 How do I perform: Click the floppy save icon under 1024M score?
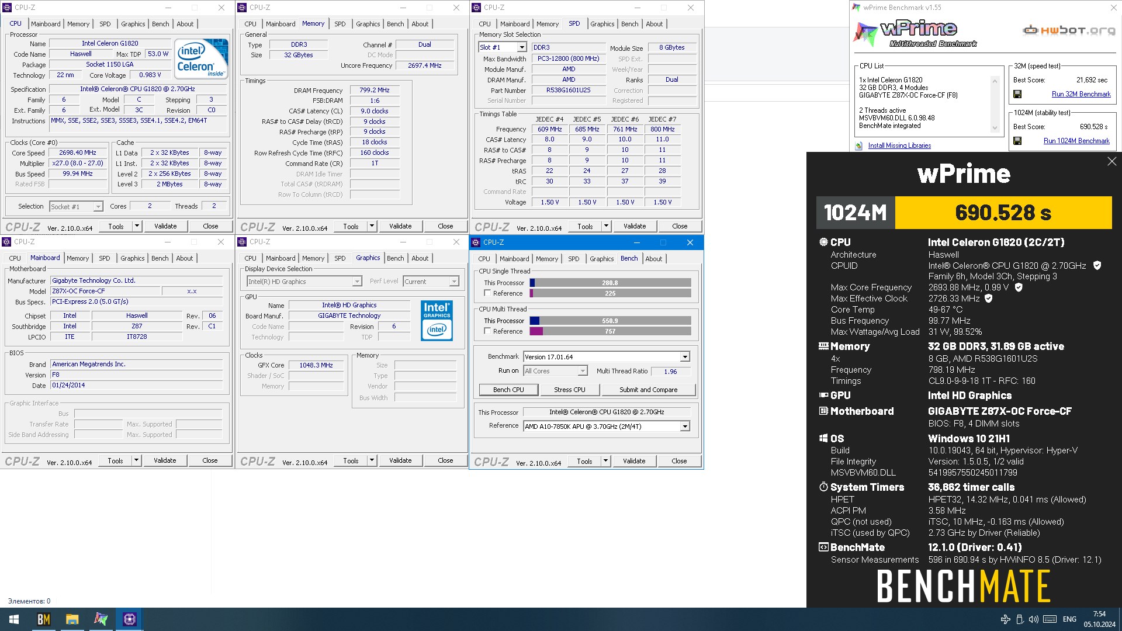[1017, 141]
